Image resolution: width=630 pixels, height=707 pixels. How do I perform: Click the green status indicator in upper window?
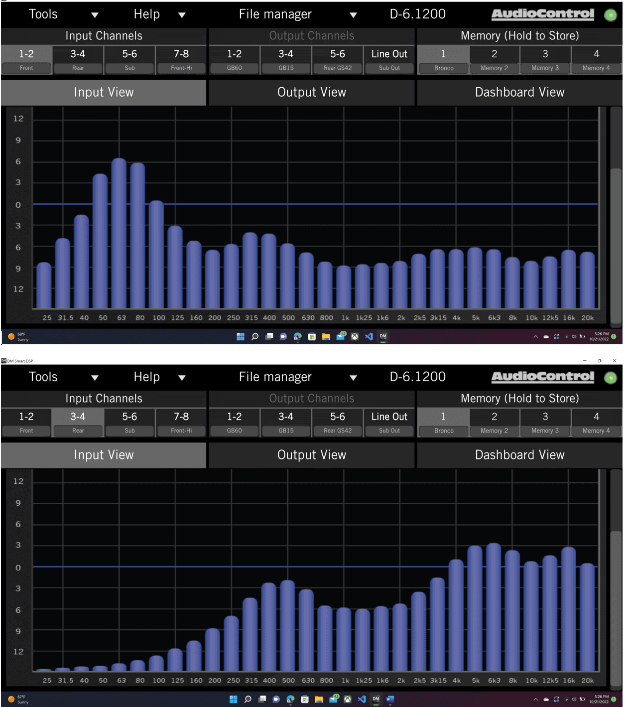[610, 15]
